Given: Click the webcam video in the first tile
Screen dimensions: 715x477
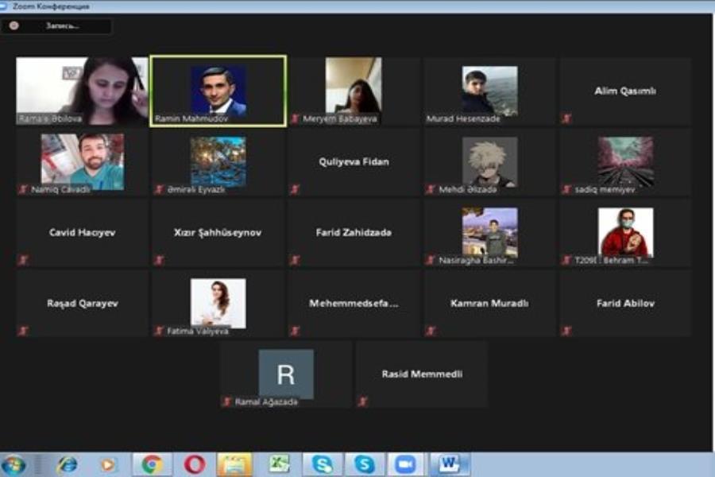Looking at the screenshot, I should tap(82, 91).
